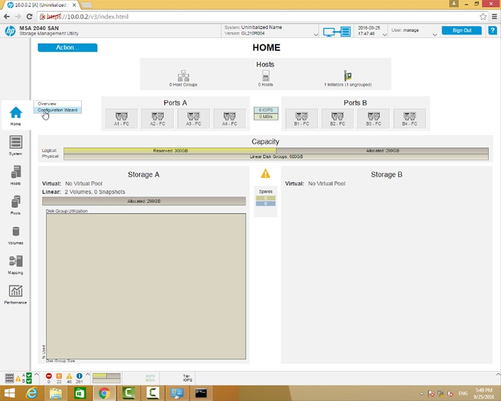Click the warning triangle above Spares
Screen dimensions: 501x401
click(266, 174)
